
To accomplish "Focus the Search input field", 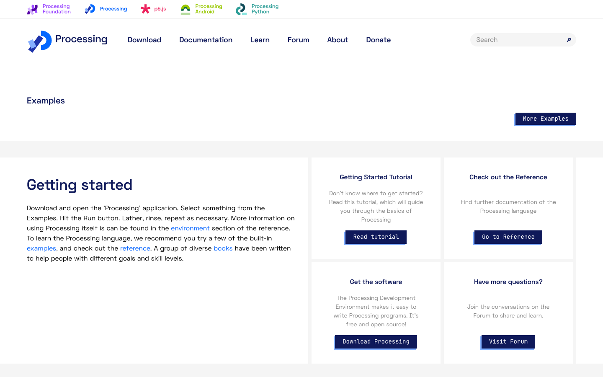I will pos(518,40).
